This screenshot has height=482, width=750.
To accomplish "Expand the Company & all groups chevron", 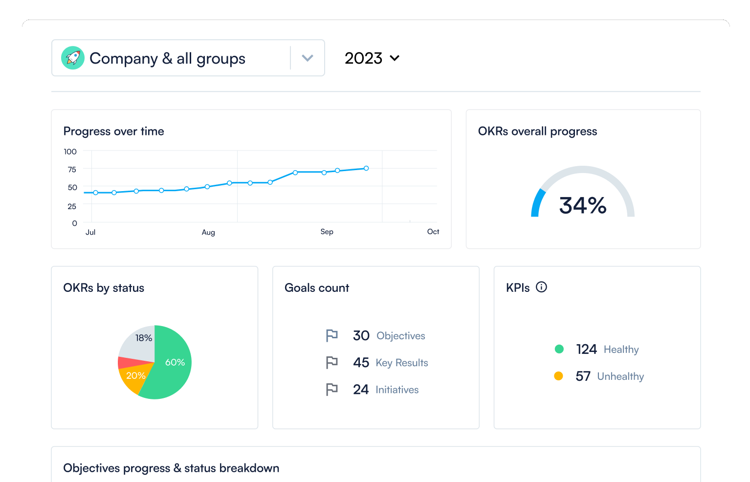I will point(308,58).
